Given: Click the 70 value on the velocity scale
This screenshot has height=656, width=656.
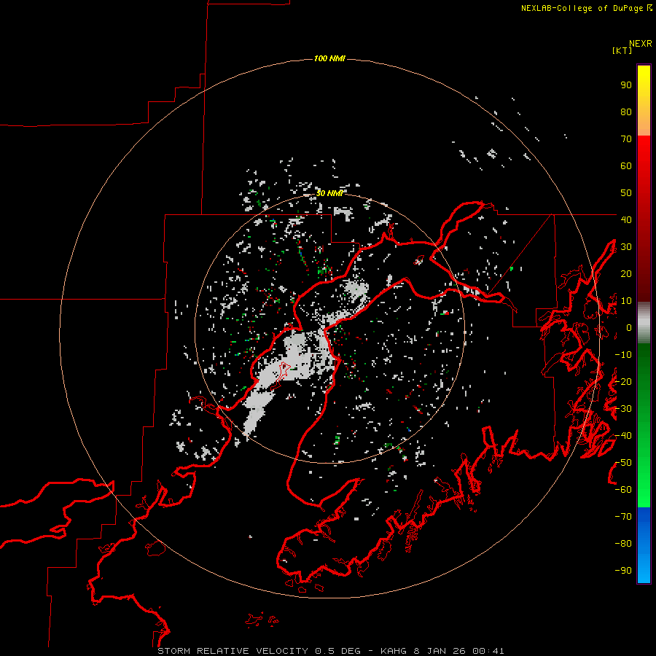Looking at the screenshot, I should 626,139.
